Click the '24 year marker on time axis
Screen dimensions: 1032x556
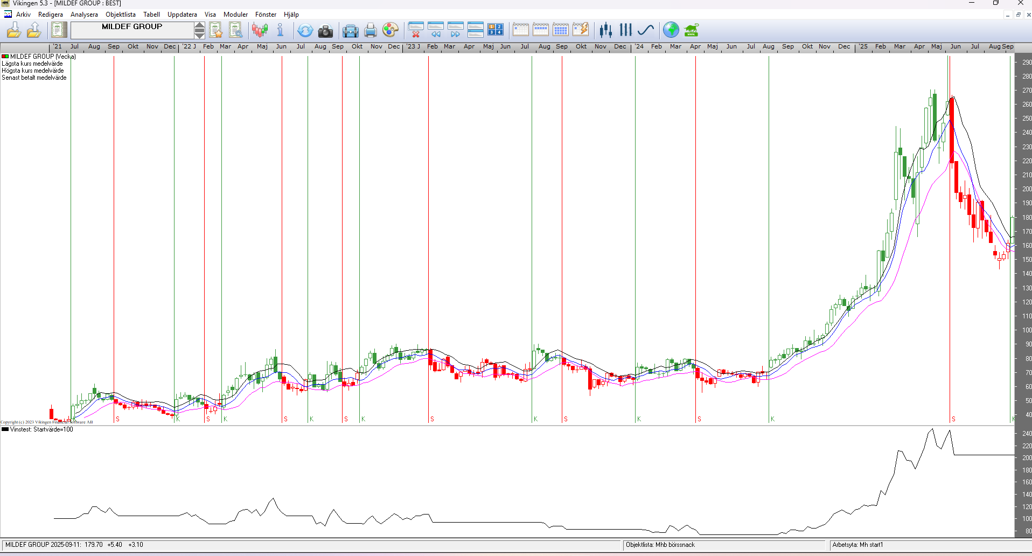[639, 46]
